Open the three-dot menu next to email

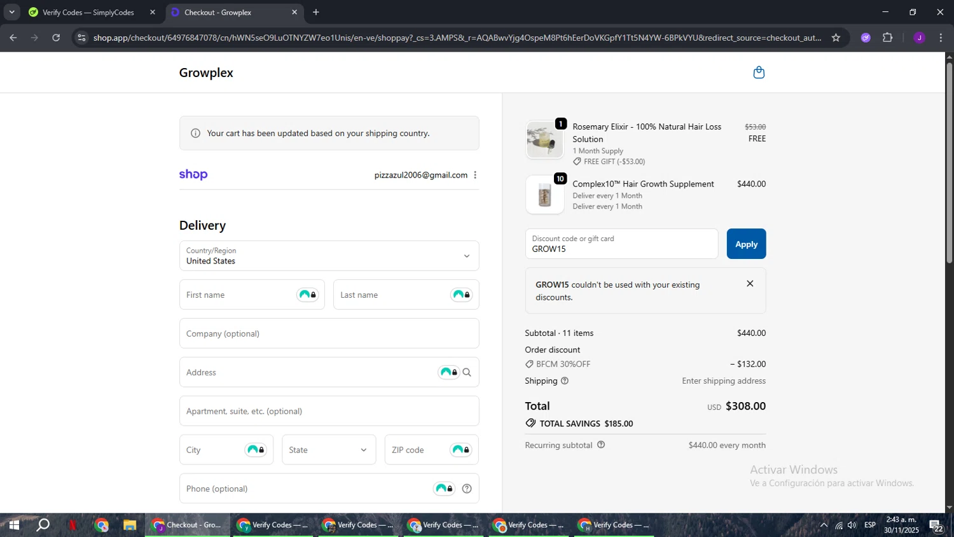pyautogui.click(x=475, y=175)
